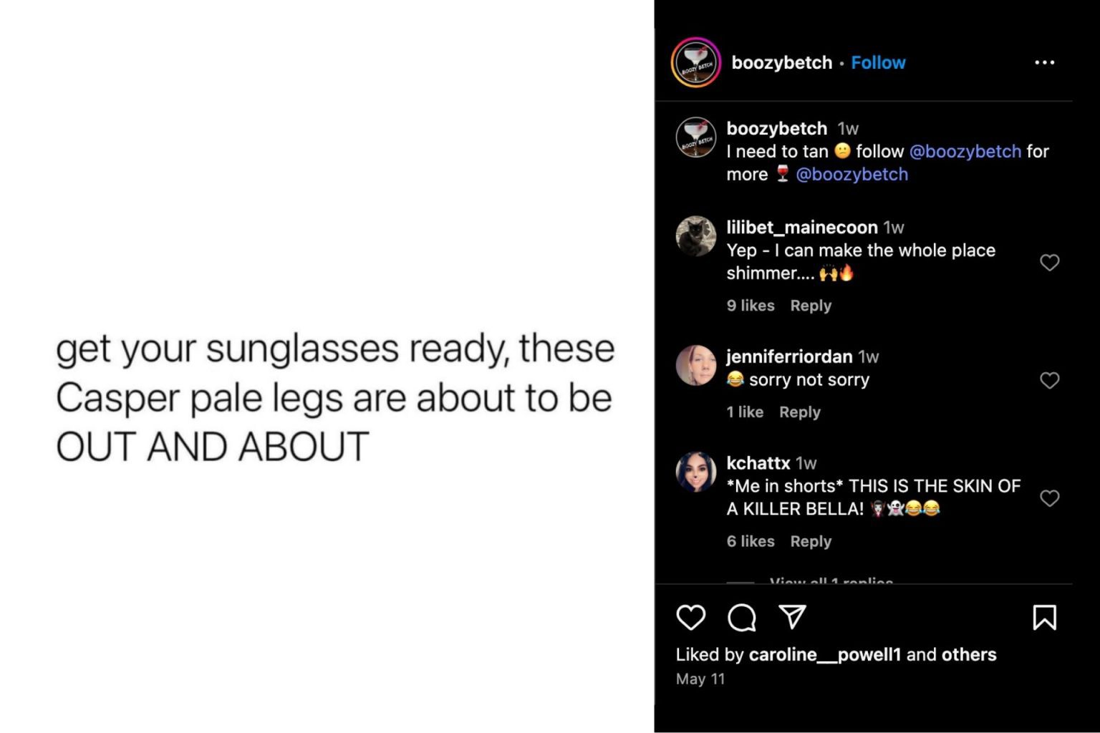
Task: Open the three-dot options menu
Action: (1045, 62)
